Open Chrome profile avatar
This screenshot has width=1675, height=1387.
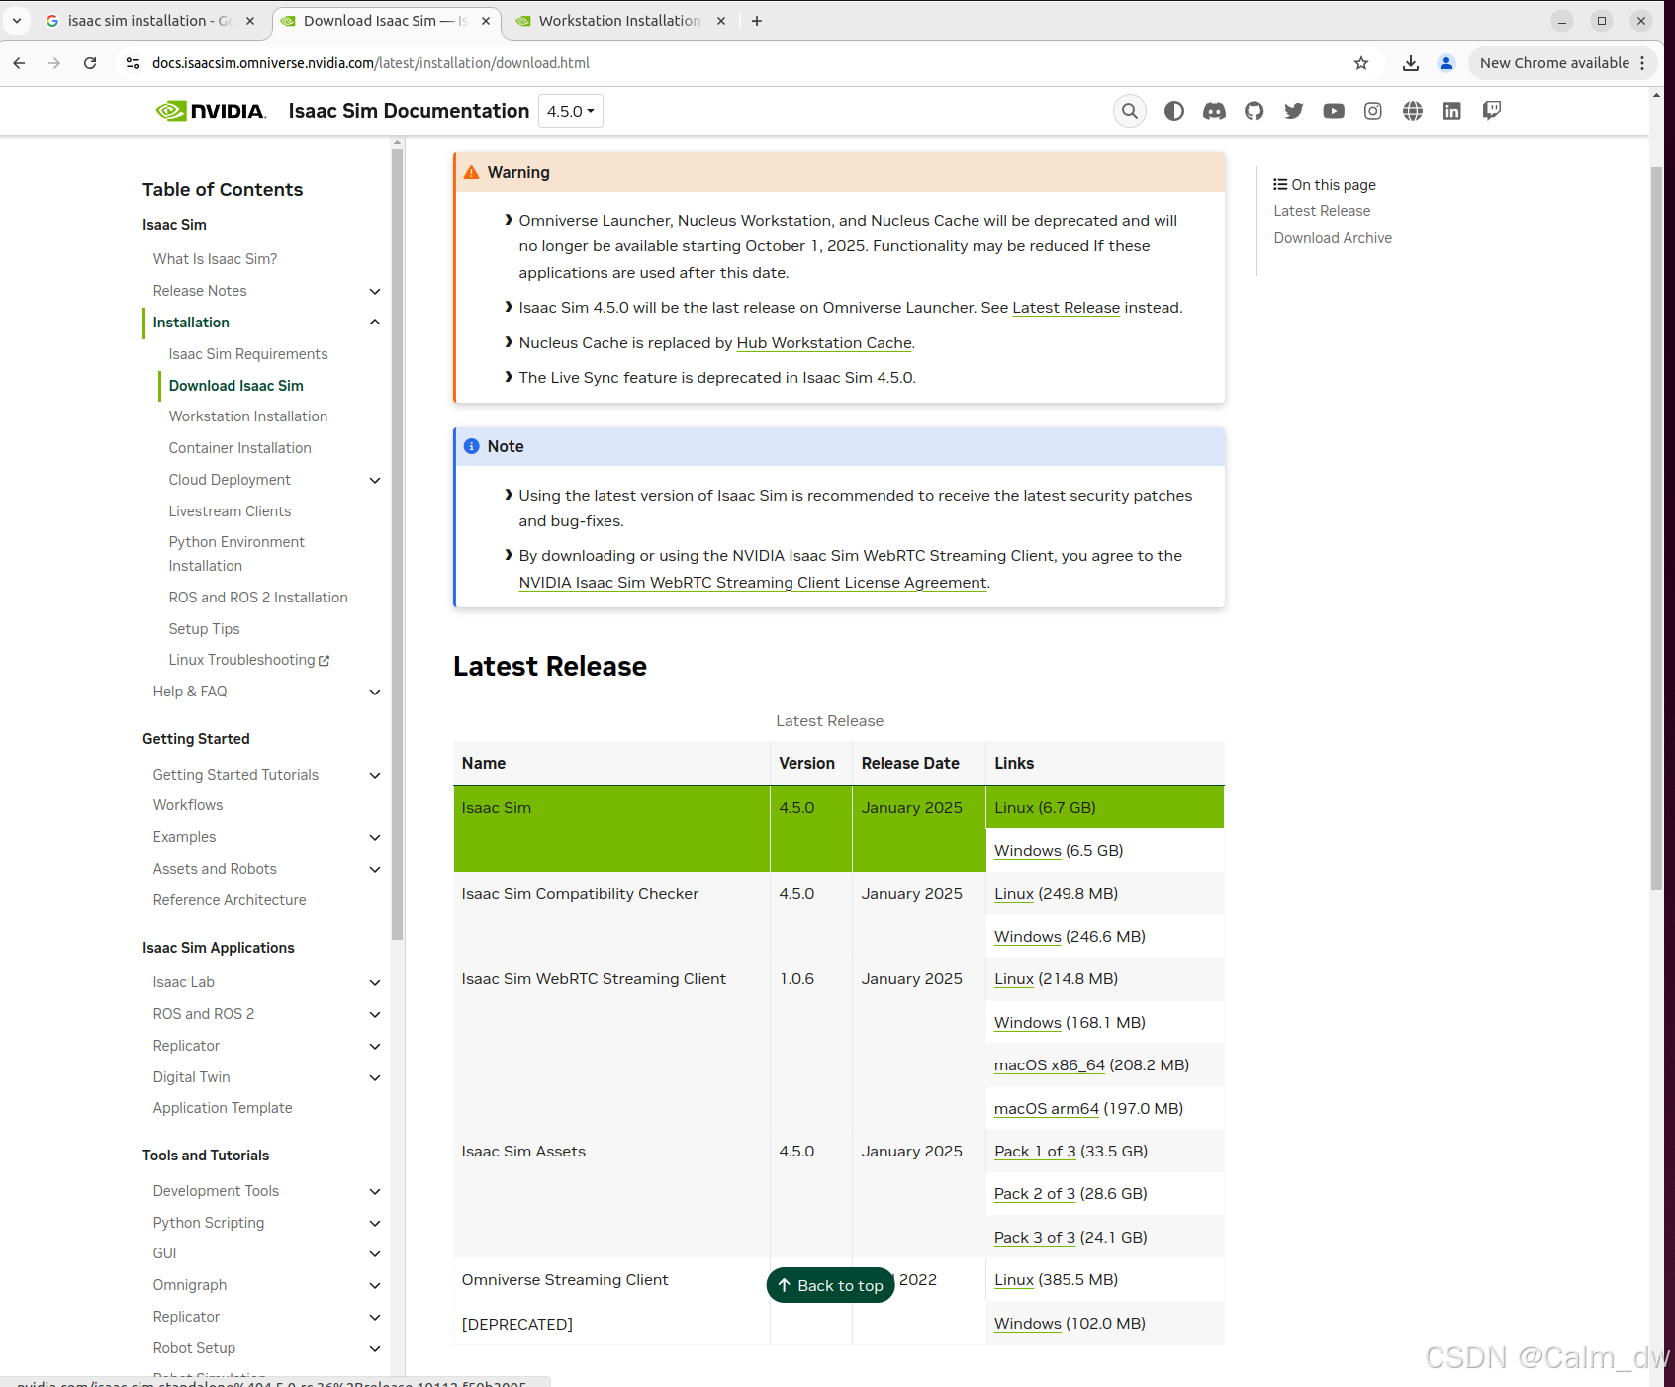point(1446,63)
